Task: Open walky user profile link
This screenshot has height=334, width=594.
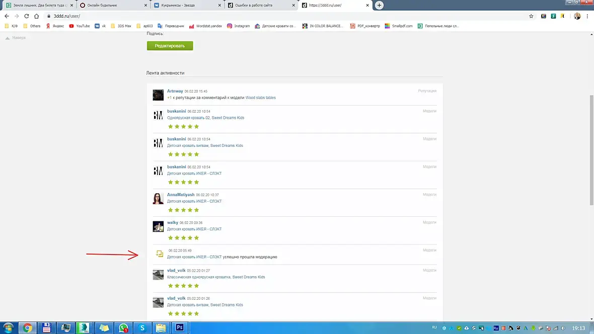Action: (x=172, y=223)
